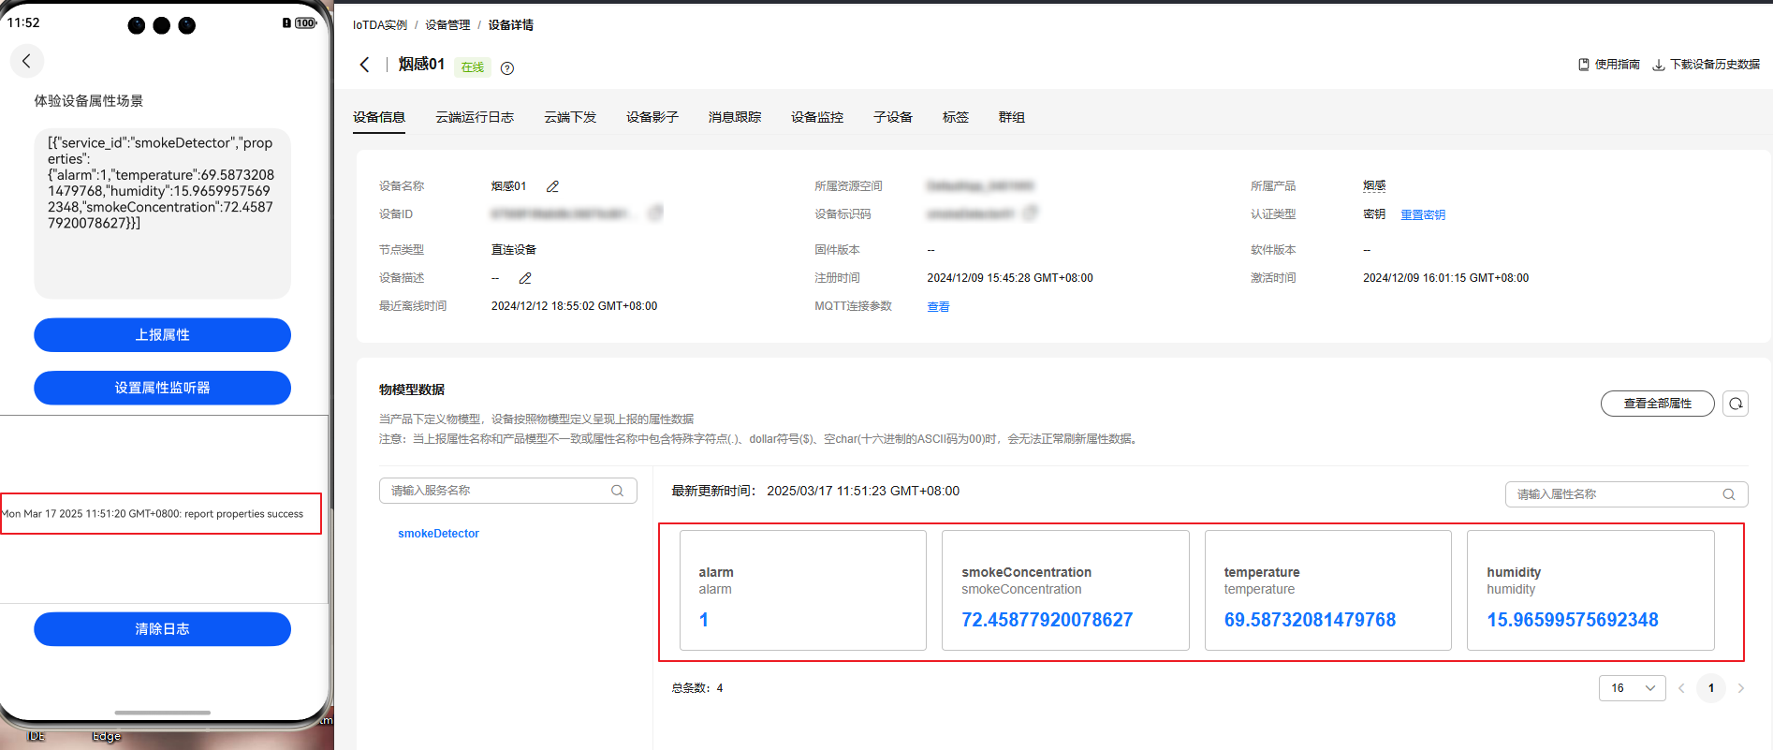Open the page size dropdown showing 16

click(1633, 688)
